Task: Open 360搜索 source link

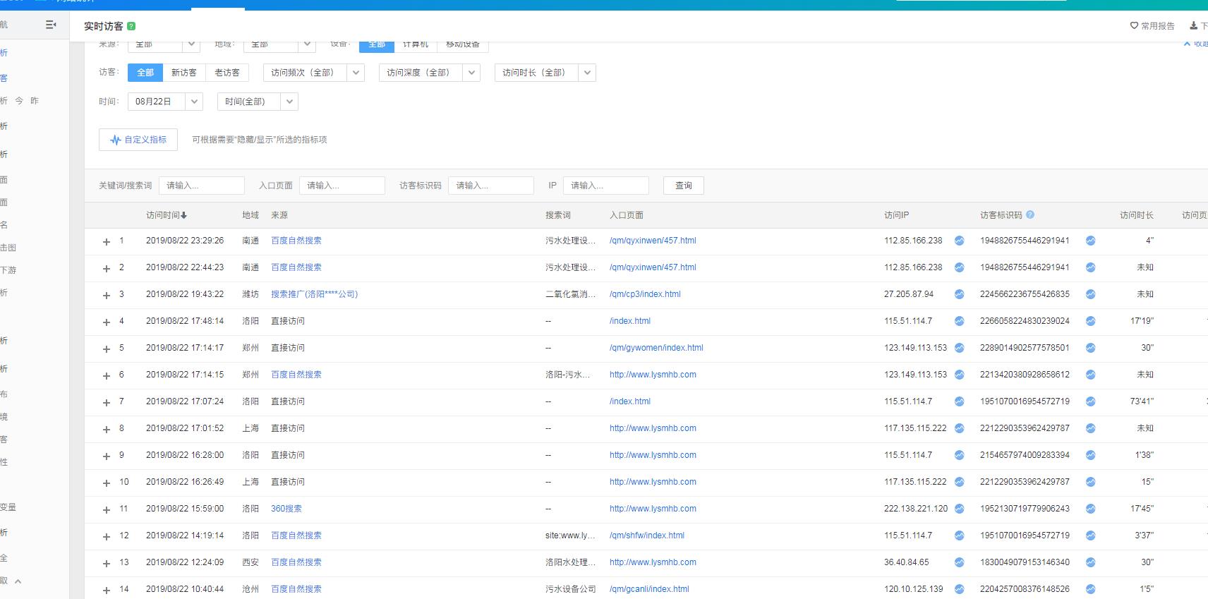Action: pos(286,509)
